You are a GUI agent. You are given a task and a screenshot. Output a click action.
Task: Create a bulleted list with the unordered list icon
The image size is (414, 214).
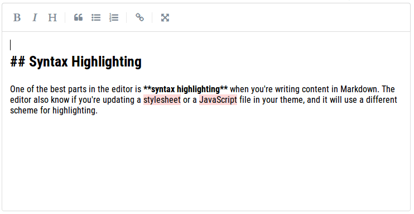96,18
